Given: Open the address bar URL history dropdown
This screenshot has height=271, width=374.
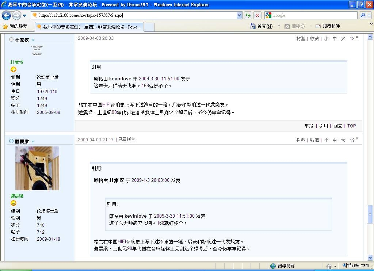Looking at the screenshot, I should (239, 15).
